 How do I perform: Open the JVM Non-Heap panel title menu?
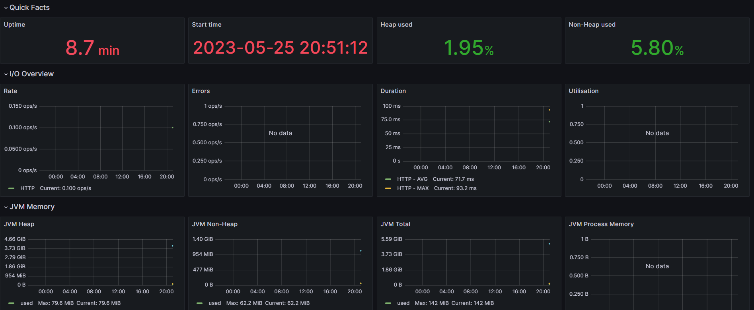pyautogui.click(x=214, y=224)
